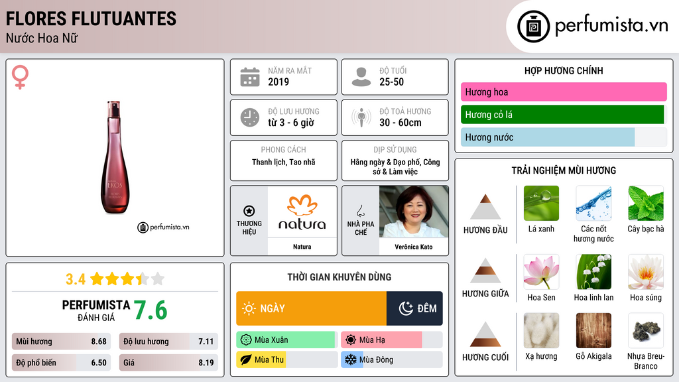Click the Hương đầu pyramid icon
The height and width of the screenshot is (382, 679).
[x=485, y=207]
